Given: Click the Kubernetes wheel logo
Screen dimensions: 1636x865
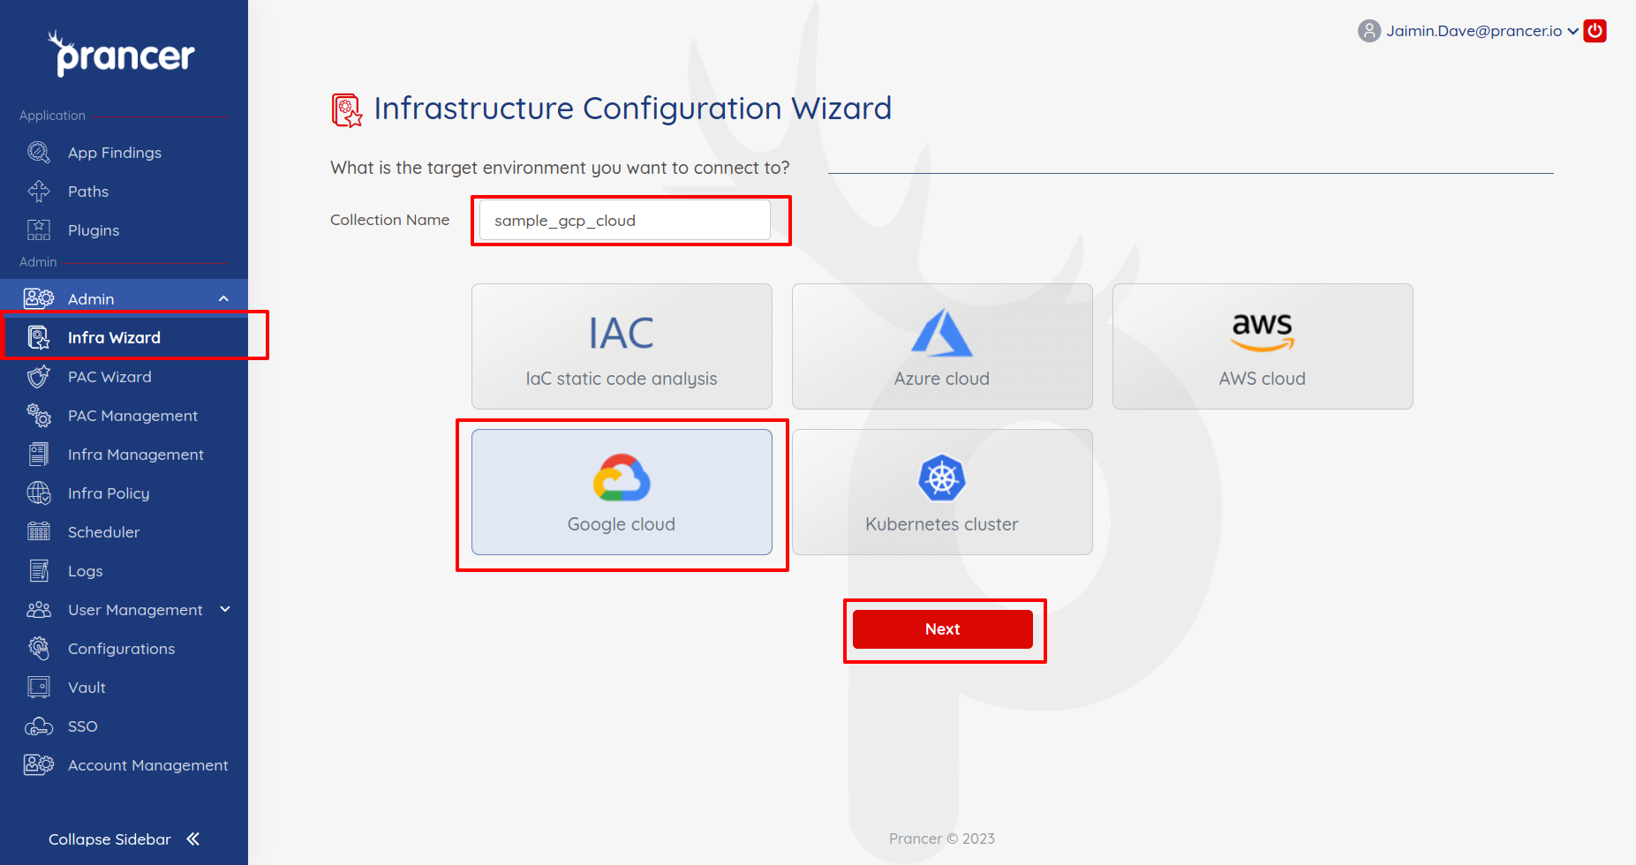Looking at the screenshot, I should (x=942, y=478).
